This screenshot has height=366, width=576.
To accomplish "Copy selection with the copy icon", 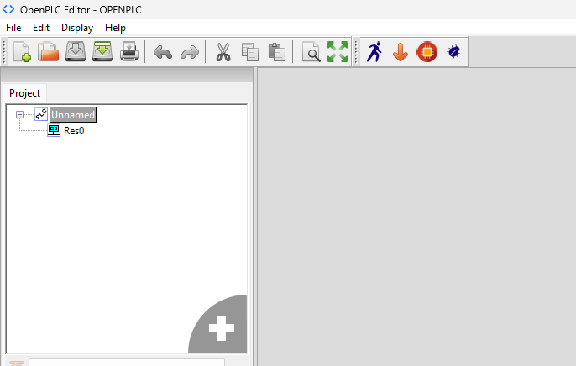I will point(250,52).
